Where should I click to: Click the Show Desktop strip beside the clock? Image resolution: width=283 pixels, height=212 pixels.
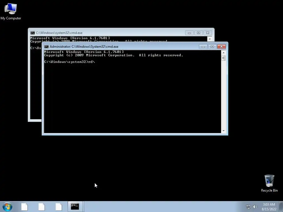point(281,206)
